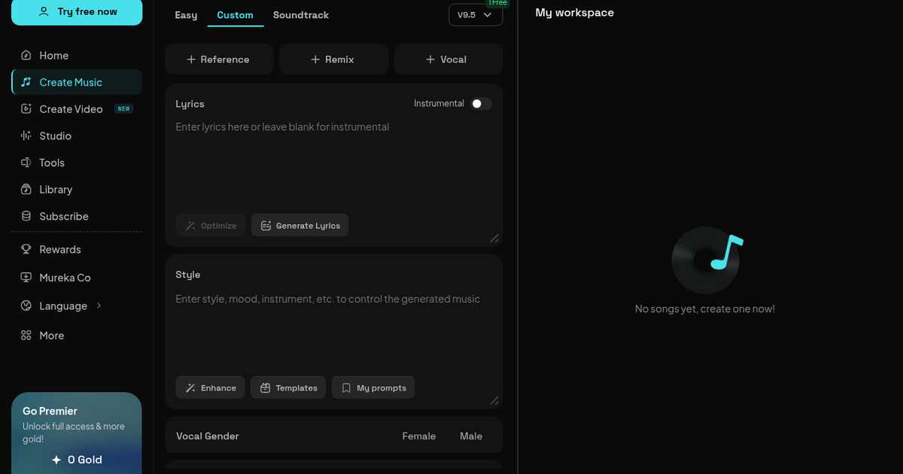Click the Rewards trophy icon
Viewport: 903px width, 474px height.
click(x=26, y=250)
